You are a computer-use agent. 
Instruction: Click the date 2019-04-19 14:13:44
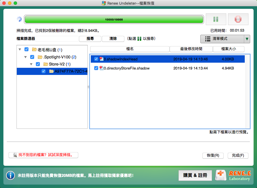point(190,68)
